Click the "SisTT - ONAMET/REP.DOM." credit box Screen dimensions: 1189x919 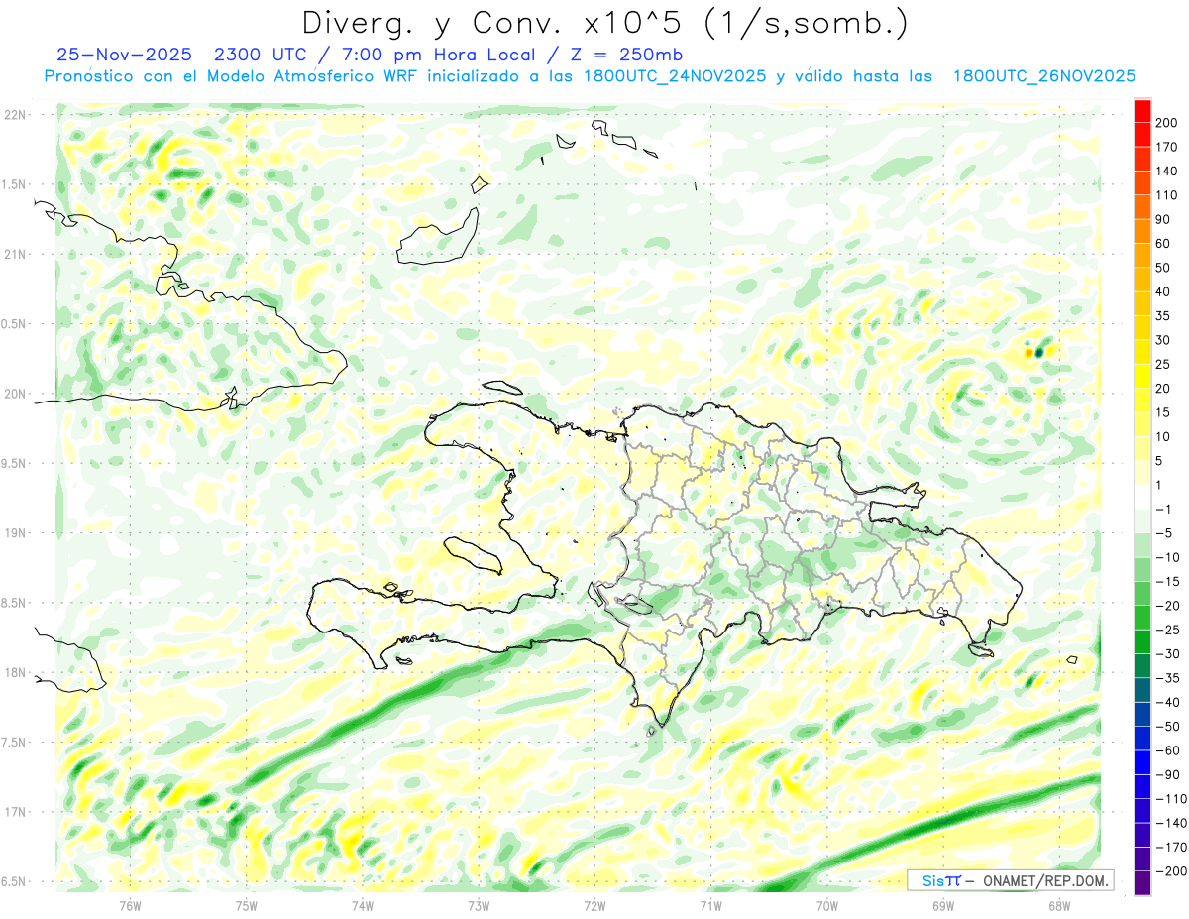pos(1010,880)
